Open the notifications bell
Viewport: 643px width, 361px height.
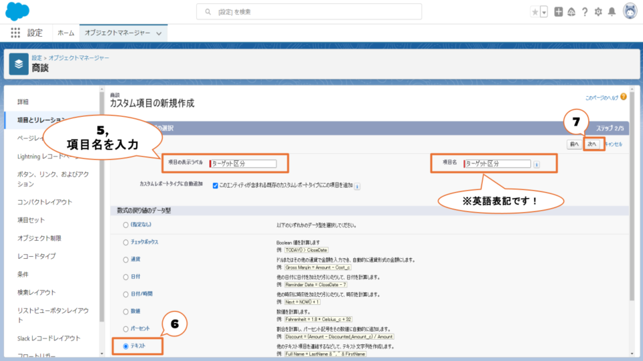coord(612,12)
